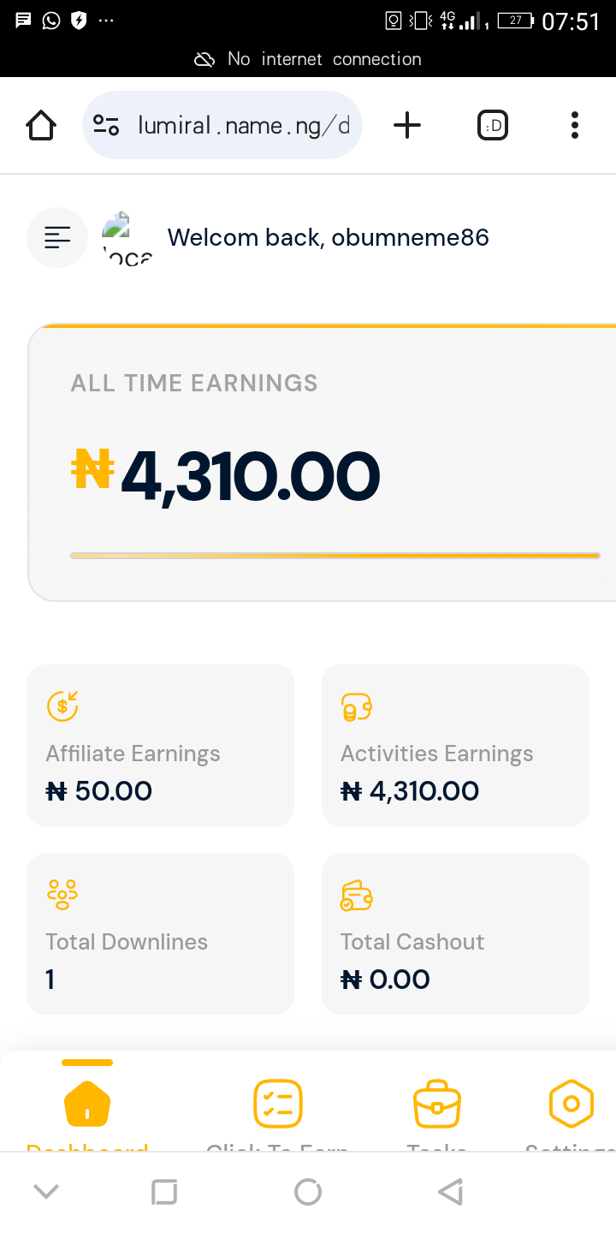
Task: Open the tab switcher
Action: [x=492, y=126]
